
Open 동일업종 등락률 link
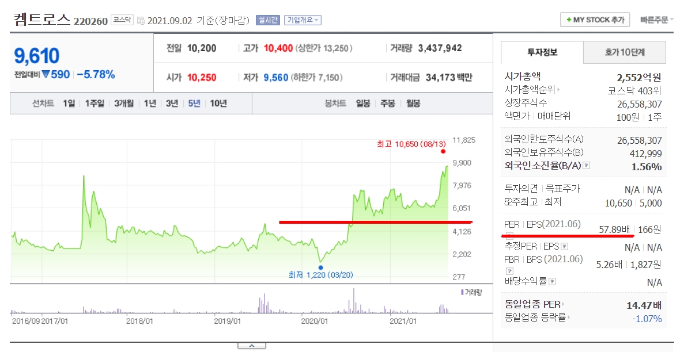536,317
